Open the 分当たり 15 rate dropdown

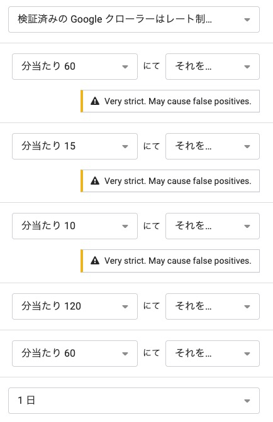point(75,146)
